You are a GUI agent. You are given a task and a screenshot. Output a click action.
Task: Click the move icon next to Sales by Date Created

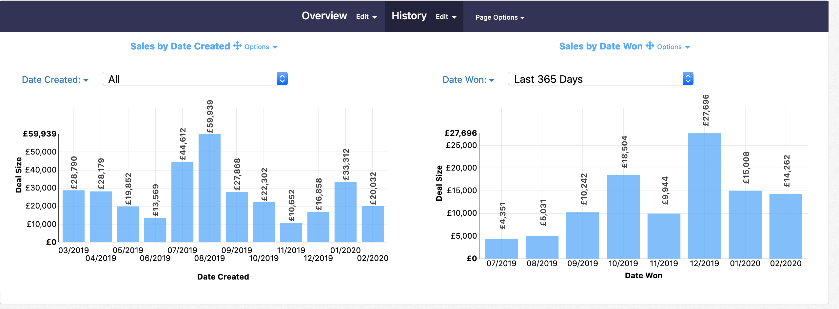click(x=237, y=46)
